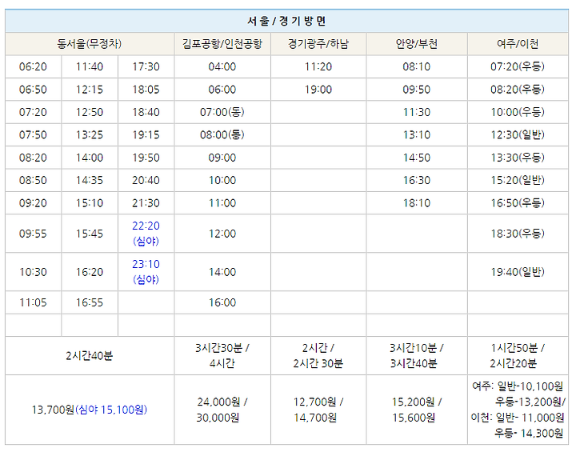Click the 06:00 airport departure cell
Image resolution: width=576 pixels, height=452 pixels.
pyautogui.click(x=222, y=90)
